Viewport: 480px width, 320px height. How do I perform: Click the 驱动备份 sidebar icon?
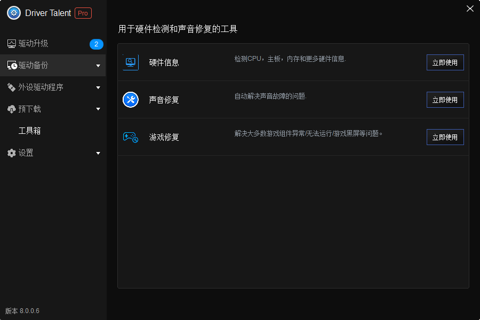pos(12,66)
